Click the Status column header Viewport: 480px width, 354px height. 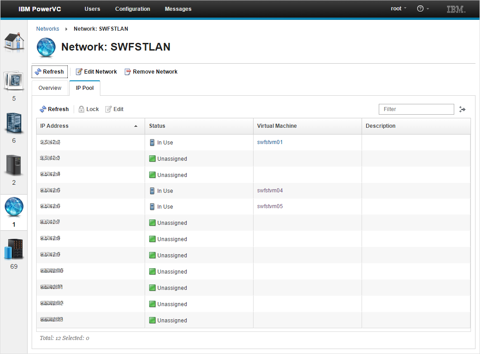tap(199, 126)
